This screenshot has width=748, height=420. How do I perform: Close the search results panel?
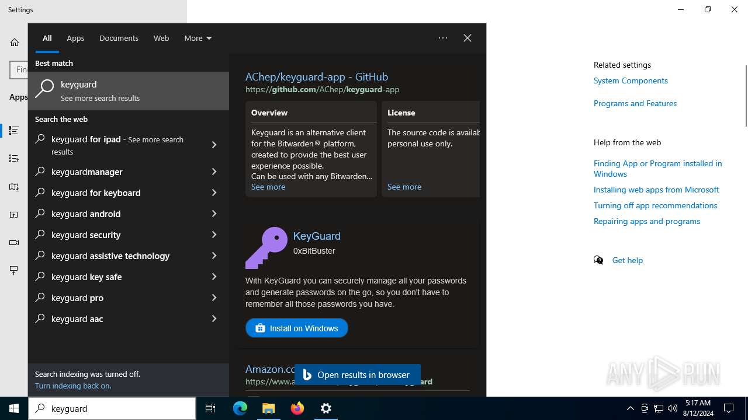(467, 38)
